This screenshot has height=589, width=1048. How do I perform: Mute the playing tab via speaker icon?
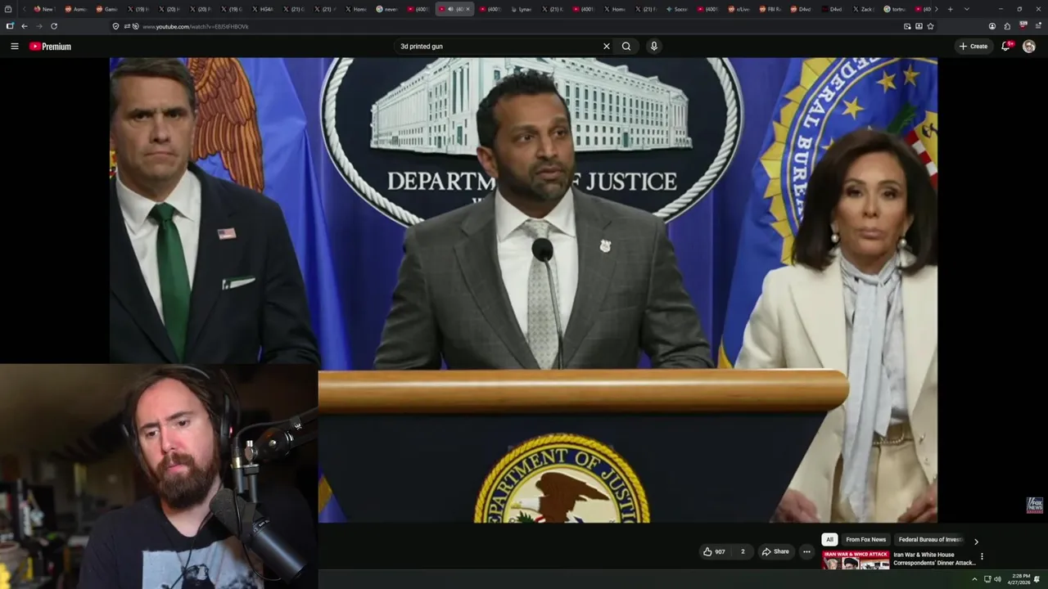pyautogui.click(x=450, y=9)
